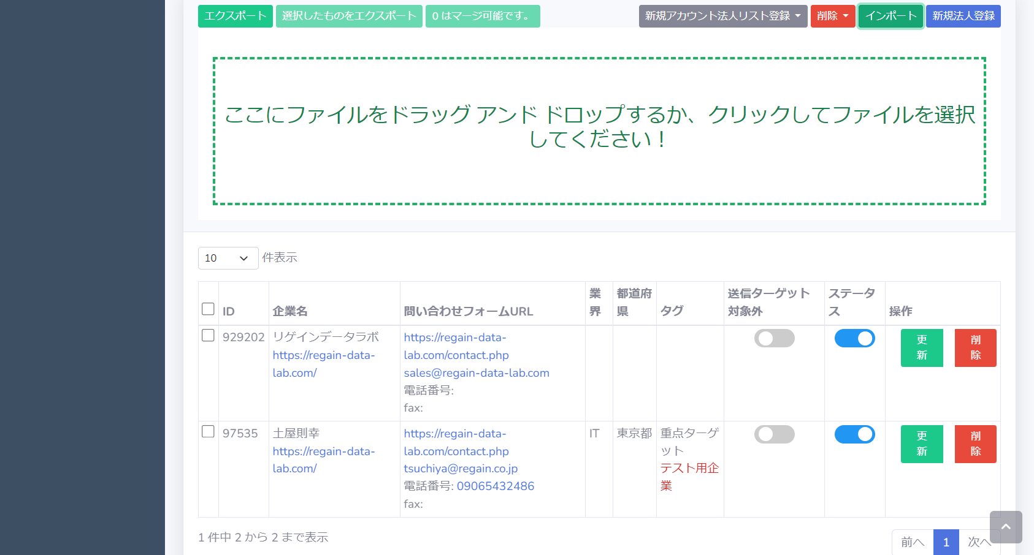Click the エクスポート button
The height and width of the screenshot is (555, 1034).
235,16
